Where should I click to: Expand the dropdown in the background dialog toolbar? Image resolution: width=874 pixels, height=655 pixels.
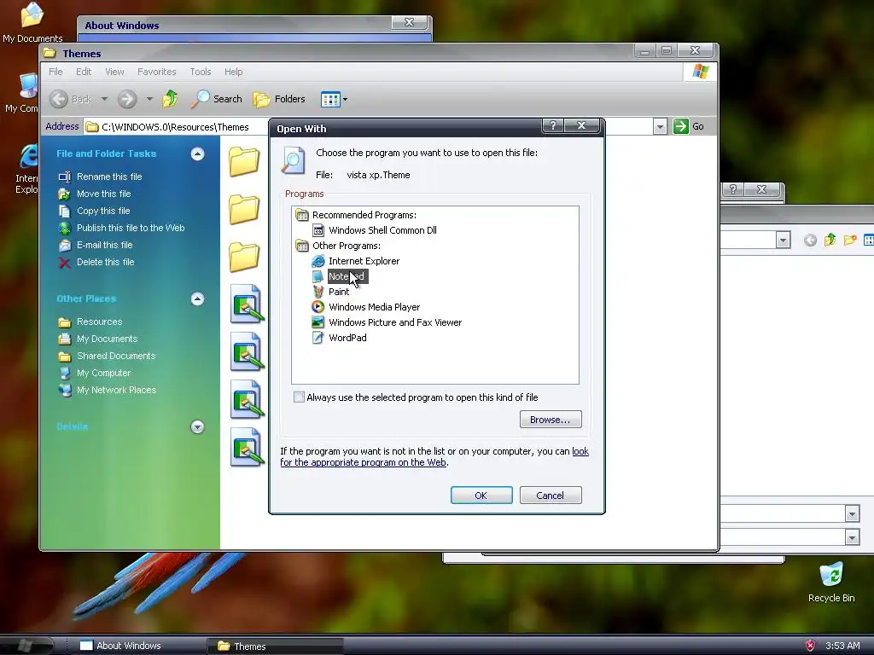coord(783,240)
